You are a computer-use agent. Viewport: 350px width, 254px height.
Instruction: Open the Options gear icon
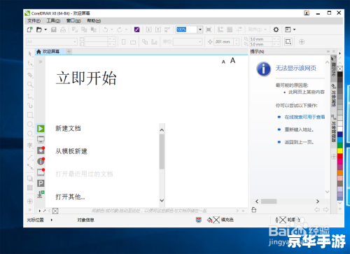tap(276, 29)
